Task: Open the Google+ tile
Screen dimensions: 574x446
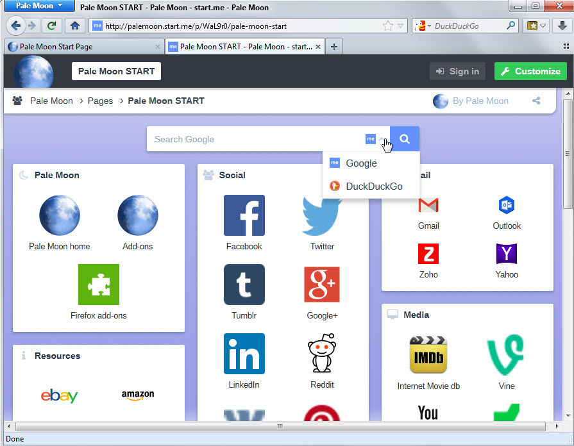Action: 322,285
